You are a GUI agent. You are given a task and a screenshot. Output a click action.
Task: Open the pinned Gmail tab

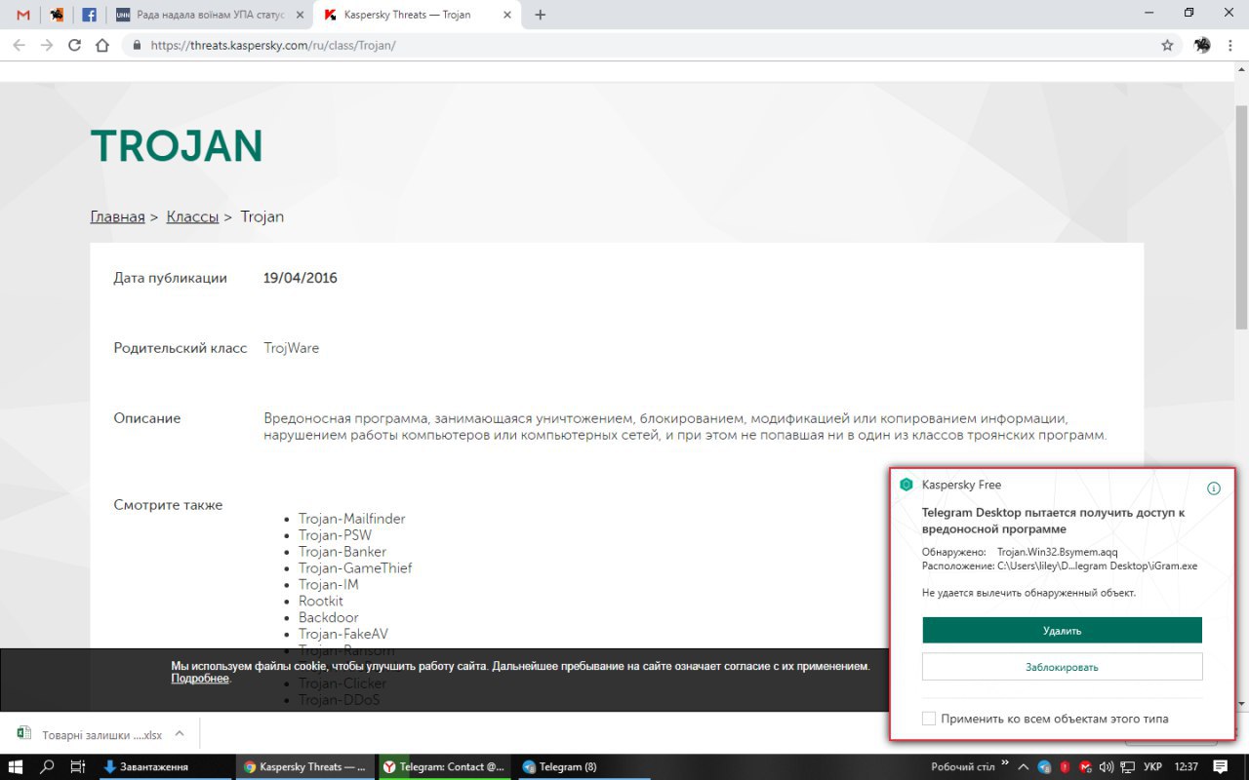pos(23,15)
